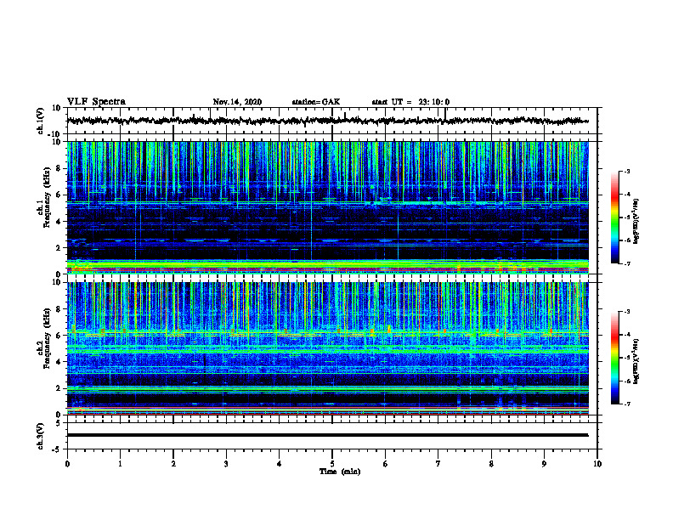Image resolution: width=673 pixels, height=520 pixels.
Task: Click the "-7" label on ch.2 color bar
Action: (626, 404)
